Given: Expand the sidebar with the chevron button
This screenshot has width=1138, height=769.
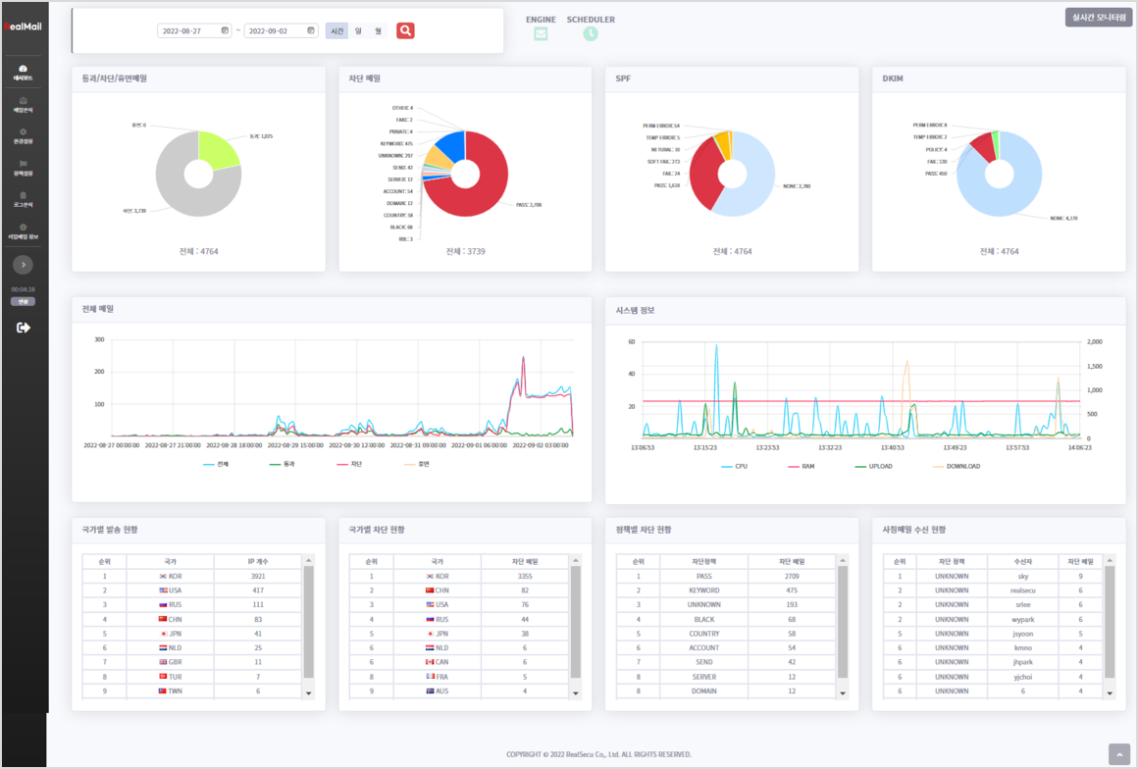Looking at the screenshot, I should [24, 265].
